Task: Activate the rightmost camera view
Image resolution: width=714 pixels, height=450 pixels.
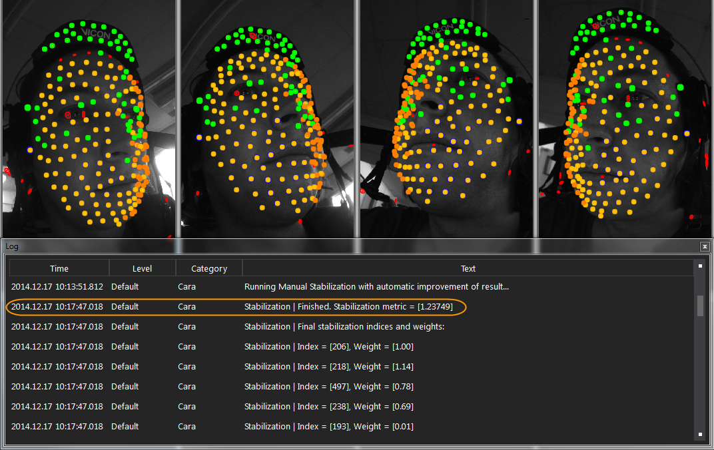Action: pos(625,118)
